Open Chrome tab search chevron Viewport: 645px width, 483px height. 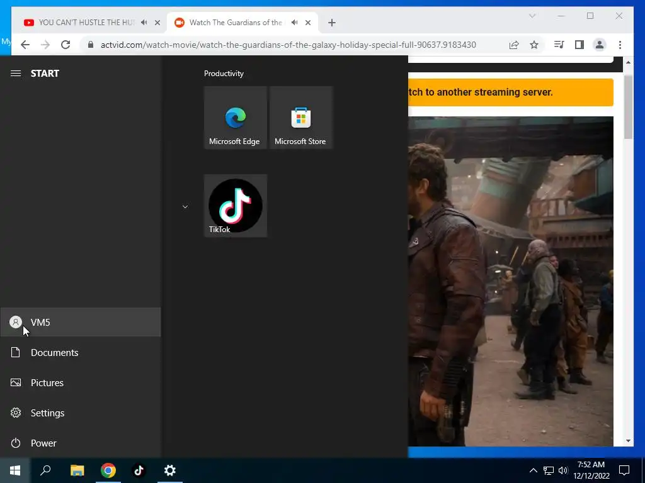click(532, 16)
